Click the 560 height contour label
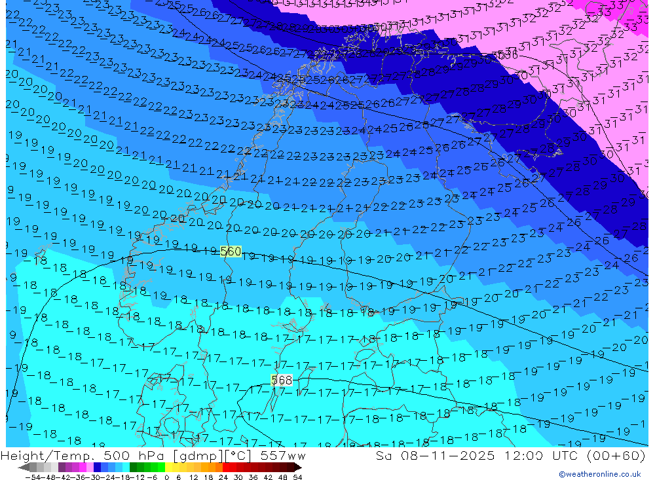This screenshot has width=655, height=480. [x=231, y=251]
